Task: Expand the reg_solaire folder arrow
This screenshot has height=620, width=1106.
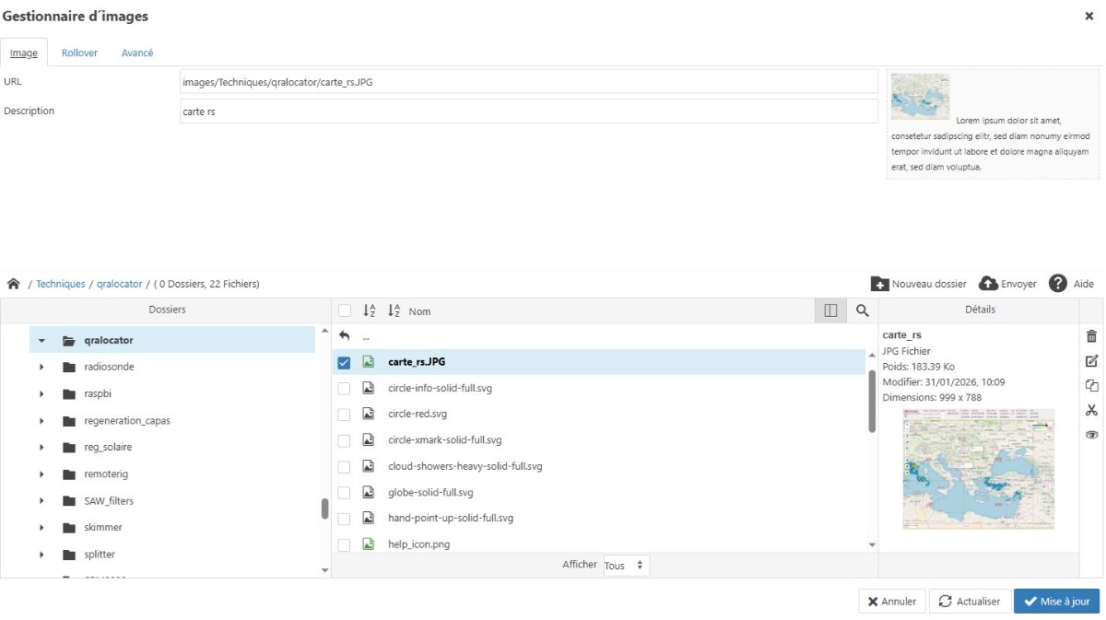Action: (41, 448)
